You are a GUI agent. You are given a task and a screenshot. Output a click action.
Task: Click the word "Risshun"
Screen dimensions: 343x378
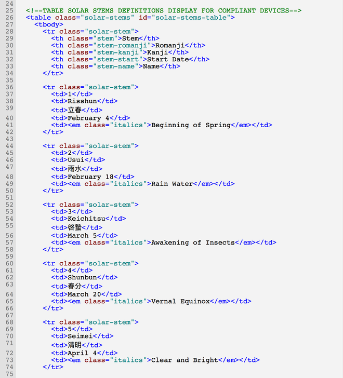click(x=82, y=101)
